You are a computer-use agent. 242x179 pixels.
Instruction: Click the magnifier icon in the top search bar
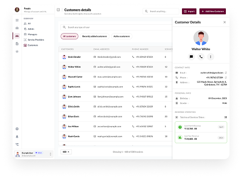(x=146, y=11)
